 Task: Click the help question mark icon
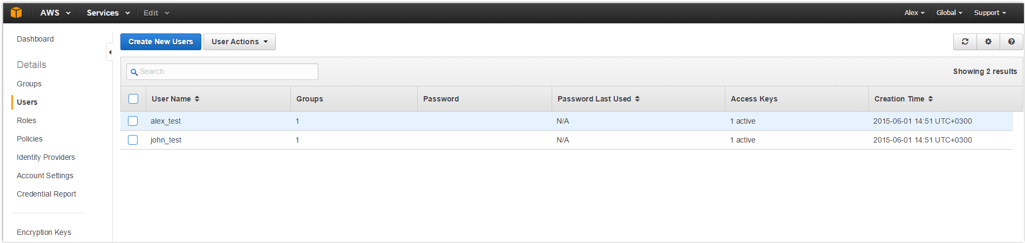(x=1012, y=42)
